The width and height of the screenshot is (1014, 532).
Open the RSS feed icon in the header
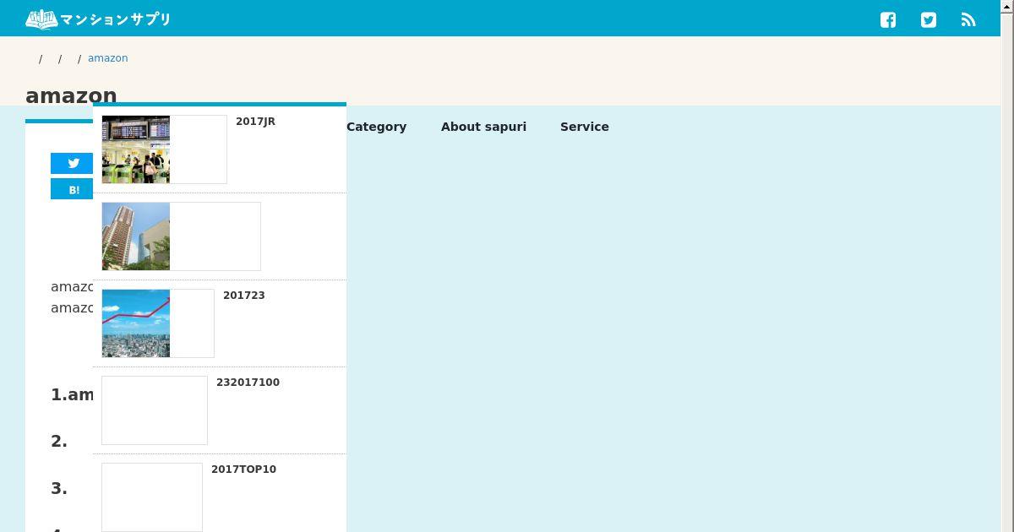coord(968,20)
